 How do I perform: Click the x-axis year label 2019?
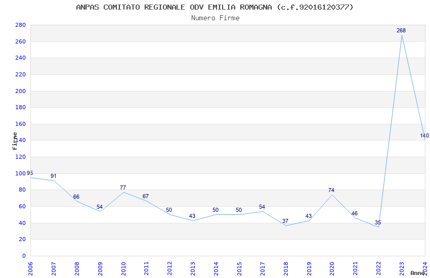tap(309, 268)
